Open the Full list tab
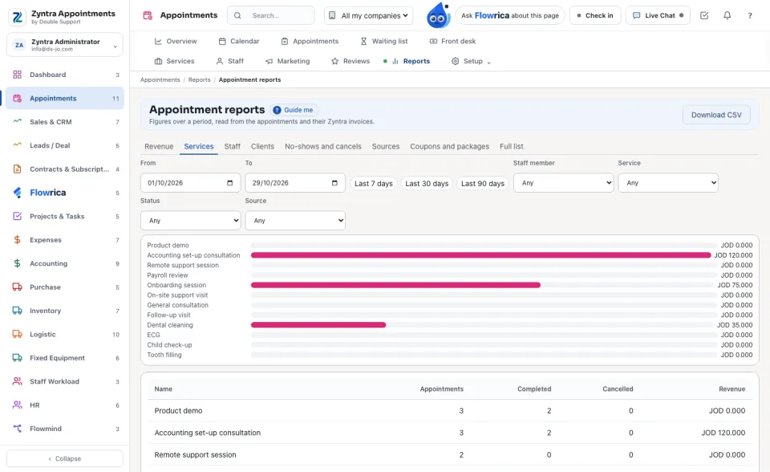Image resolution: width=770 pixels, height=472 pixels. pyautogui.click(x=511, y=147)
